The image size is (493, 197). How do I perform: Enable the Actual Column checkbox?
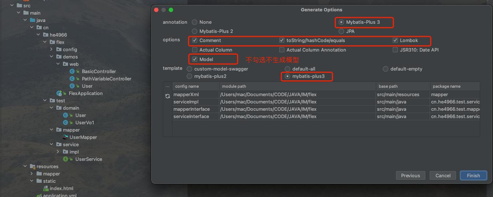[x=195, y=50]
